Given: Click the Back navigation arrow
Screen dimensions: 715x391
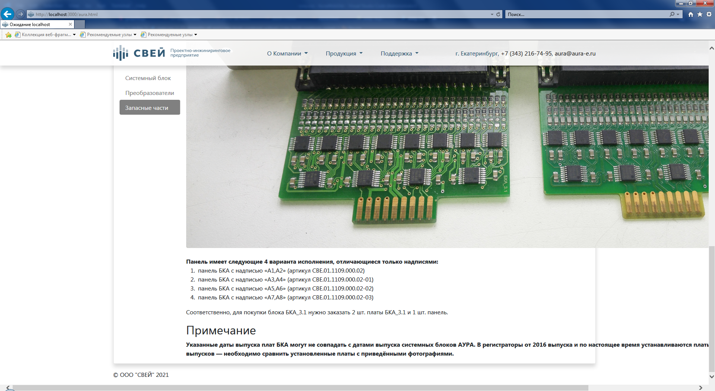Looking at the screenshot, I should coord(7,14).
